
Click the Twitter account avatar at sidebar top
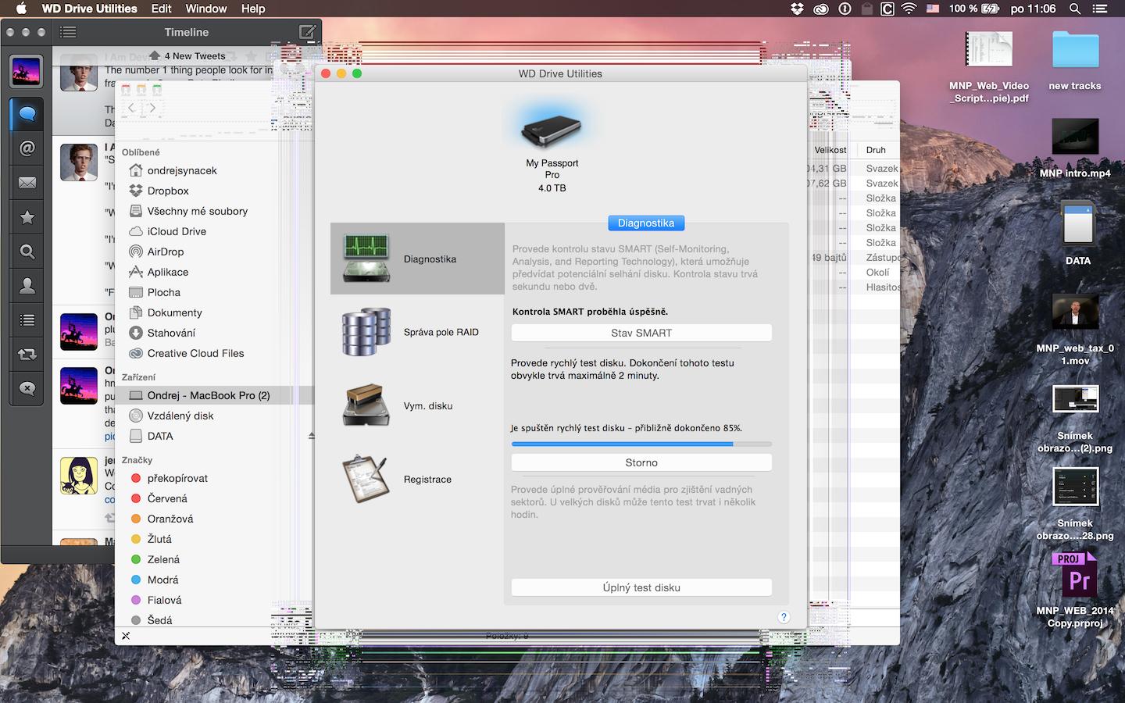[x=27, y=72]
